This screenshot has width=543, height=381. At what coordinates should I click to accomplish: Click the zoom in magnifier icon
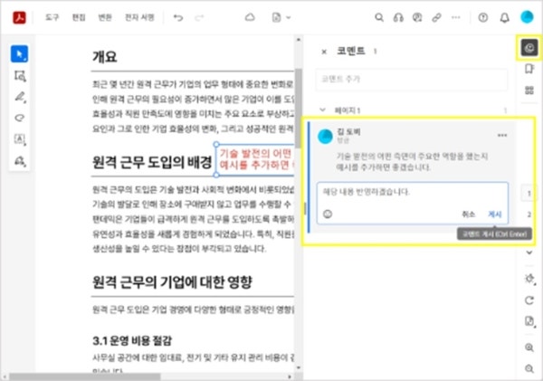point(529,348)
